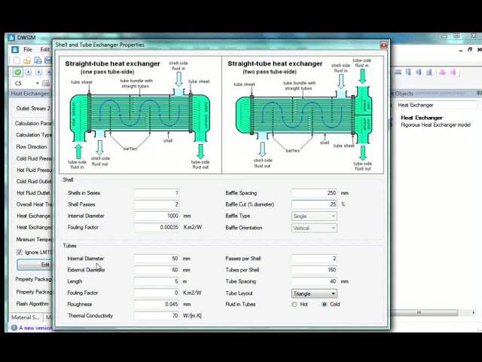Click the blue play solver icon

(x=29, y=72)
